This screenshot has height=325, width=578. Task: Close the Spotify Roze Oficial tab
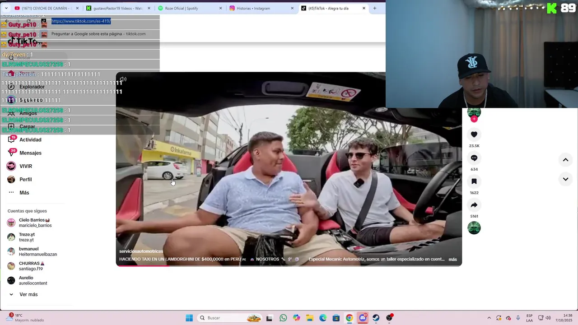click(x=221, y=8)
